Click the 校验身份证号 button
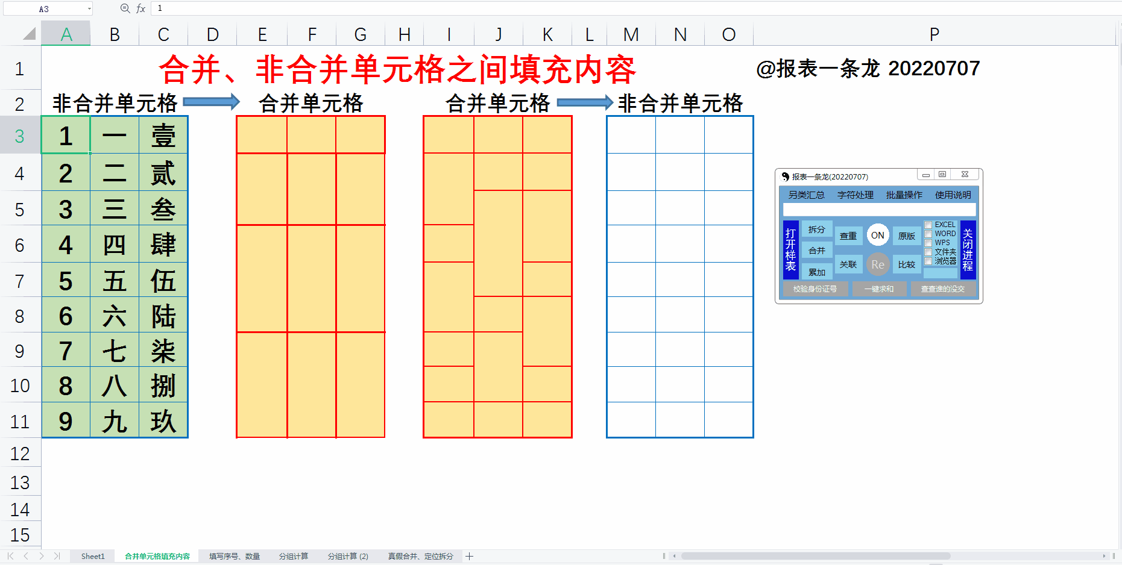The height and width of the screenshot is (565, 1122). tap(815, 289)
